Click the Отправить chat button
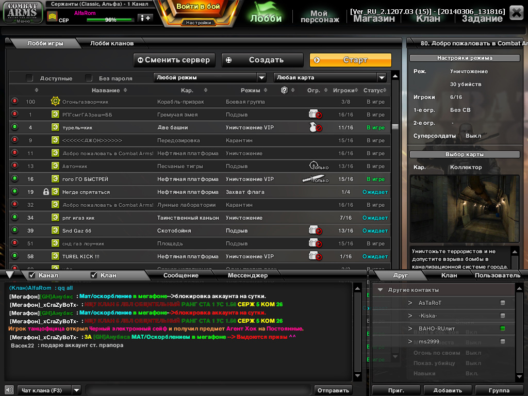 (x=333, y=390)
